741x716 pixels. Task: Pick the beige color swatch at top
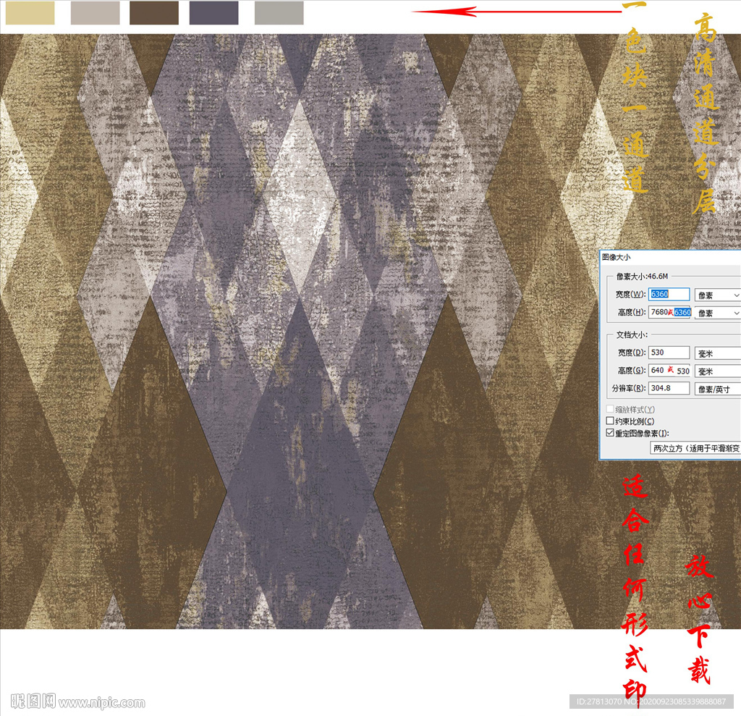(x=30, y=12)
